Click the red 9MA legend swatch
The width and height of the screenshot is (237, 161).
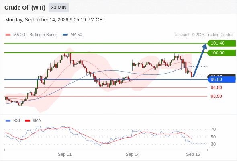click(x=27, y=121)
